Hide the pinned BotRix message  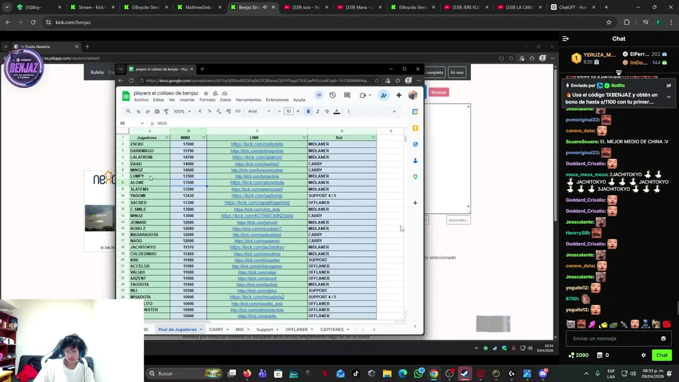coord(668,85)
